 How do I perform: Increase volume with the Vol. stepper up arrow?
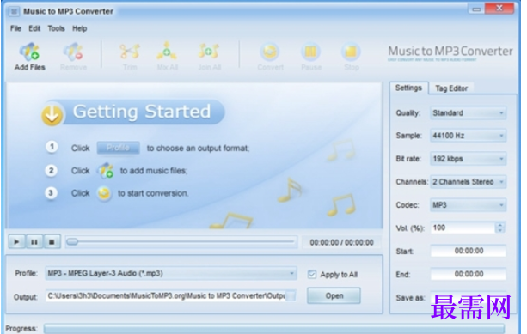[500, 225]
